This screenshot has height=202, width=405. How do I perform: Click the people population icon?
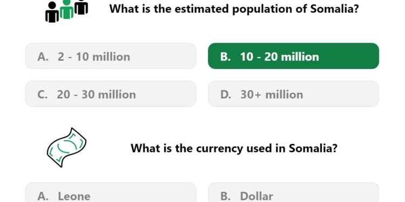66,11
